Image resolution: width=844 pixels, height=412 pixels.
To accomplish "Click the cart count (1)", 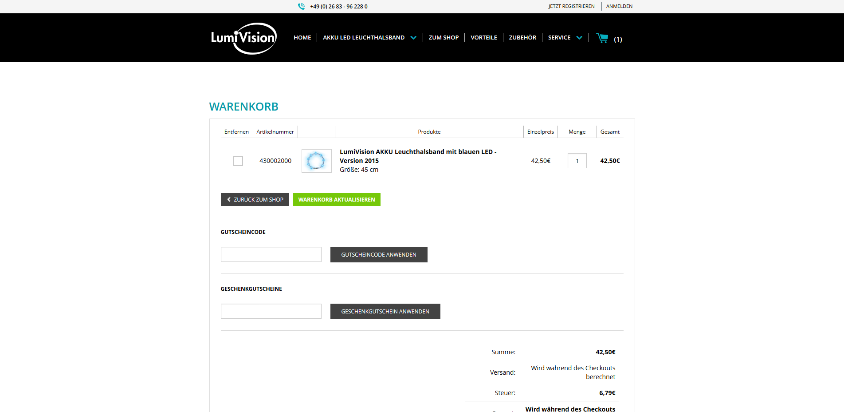I will point(618,40).
